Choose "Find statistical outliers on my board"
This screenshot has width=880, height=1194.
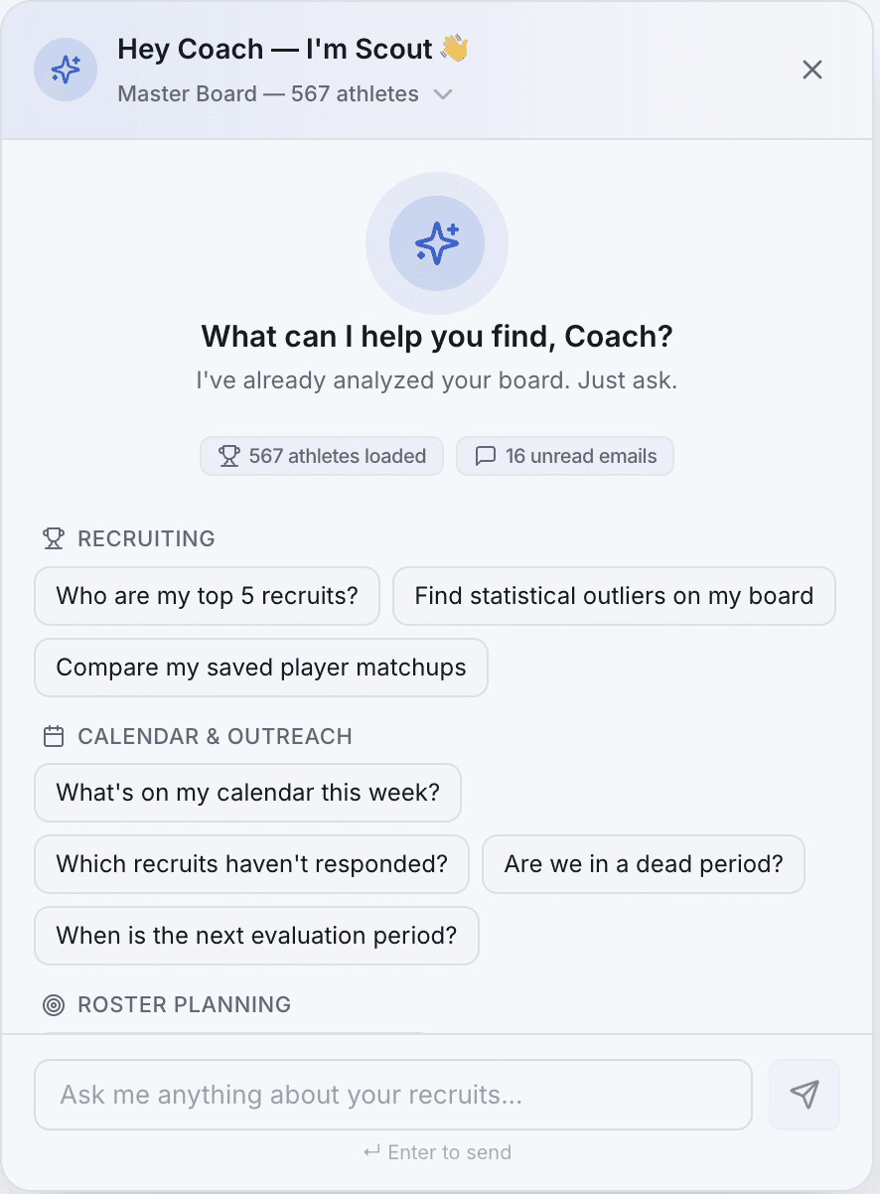614,596
